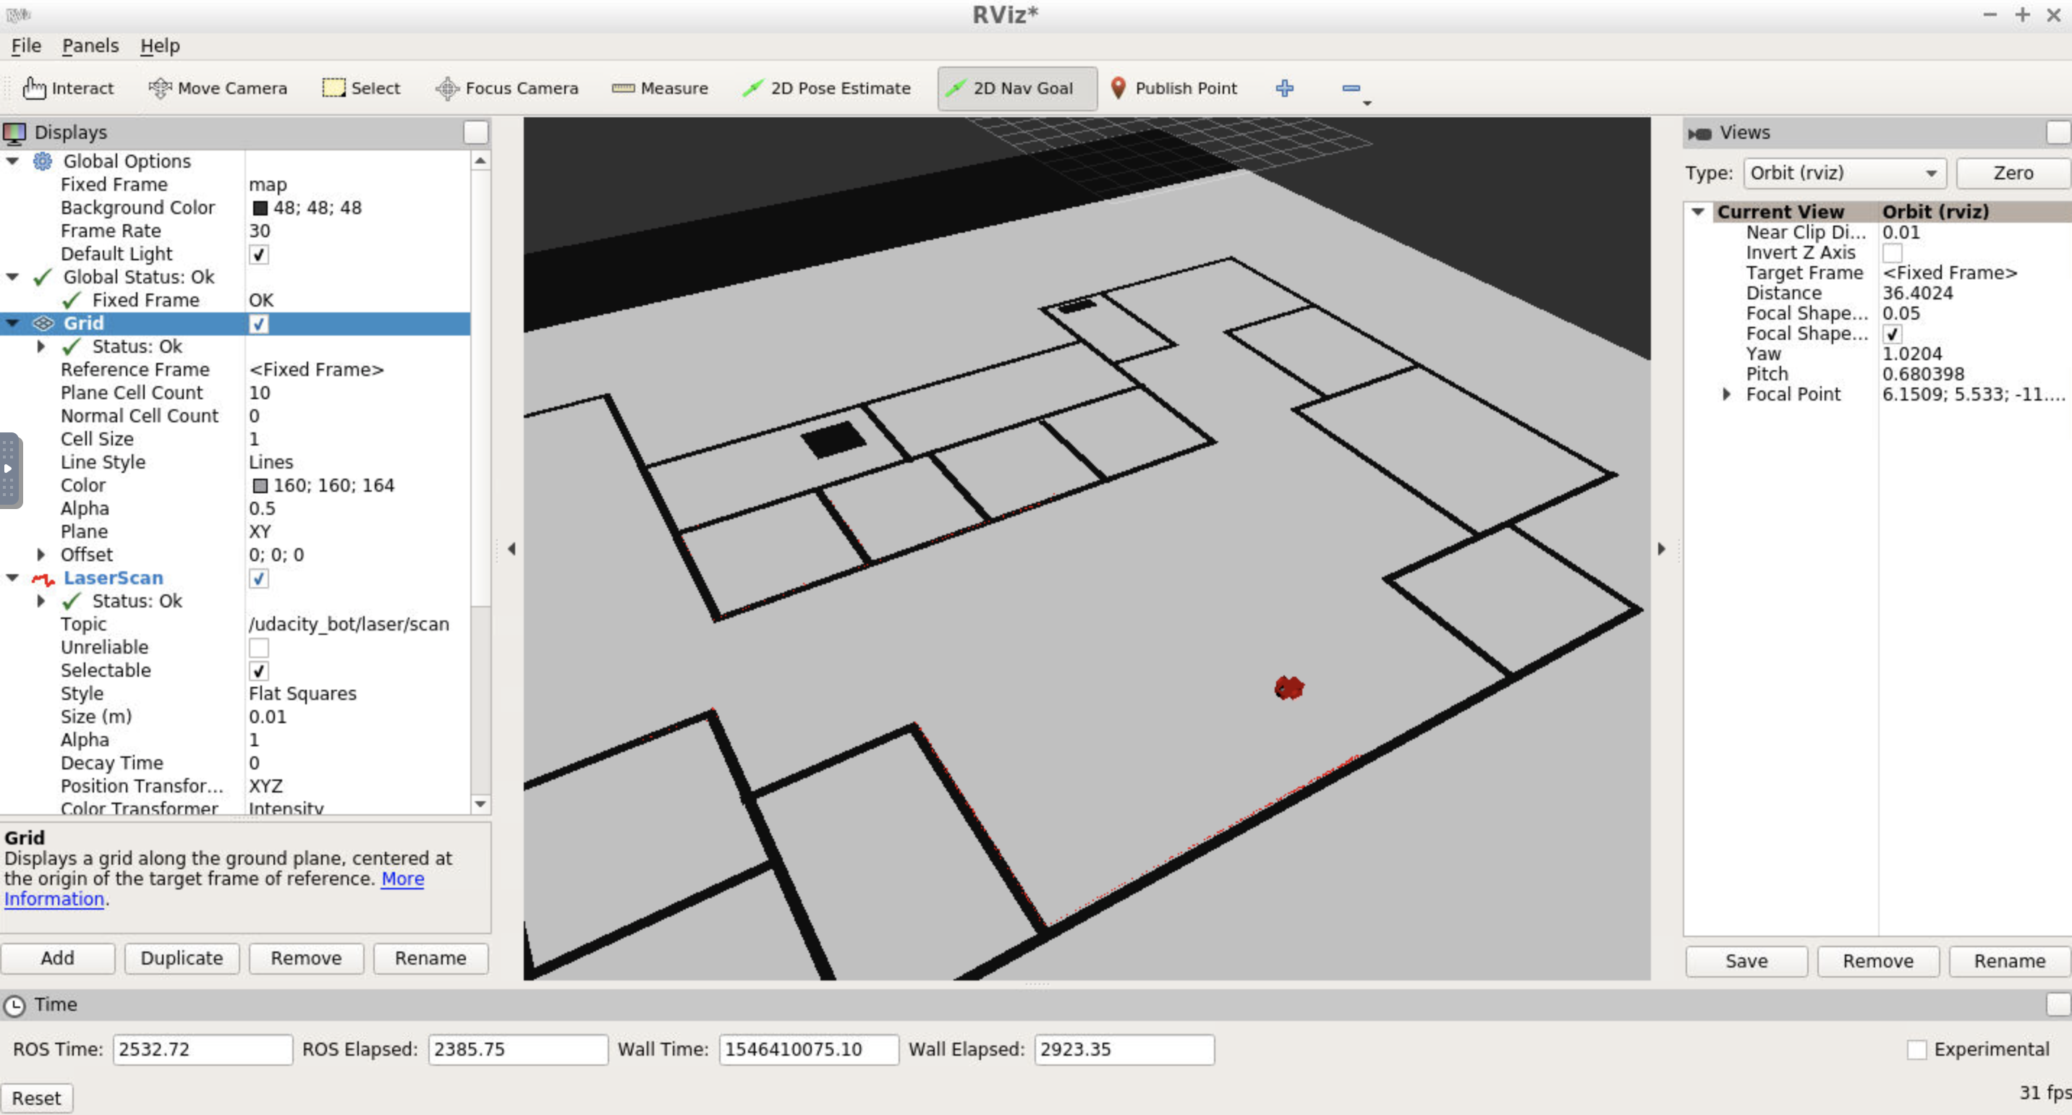The image size is (2072, 1115).
Task: Activate the Move Camera tool
Action: [x=218, y=88]
